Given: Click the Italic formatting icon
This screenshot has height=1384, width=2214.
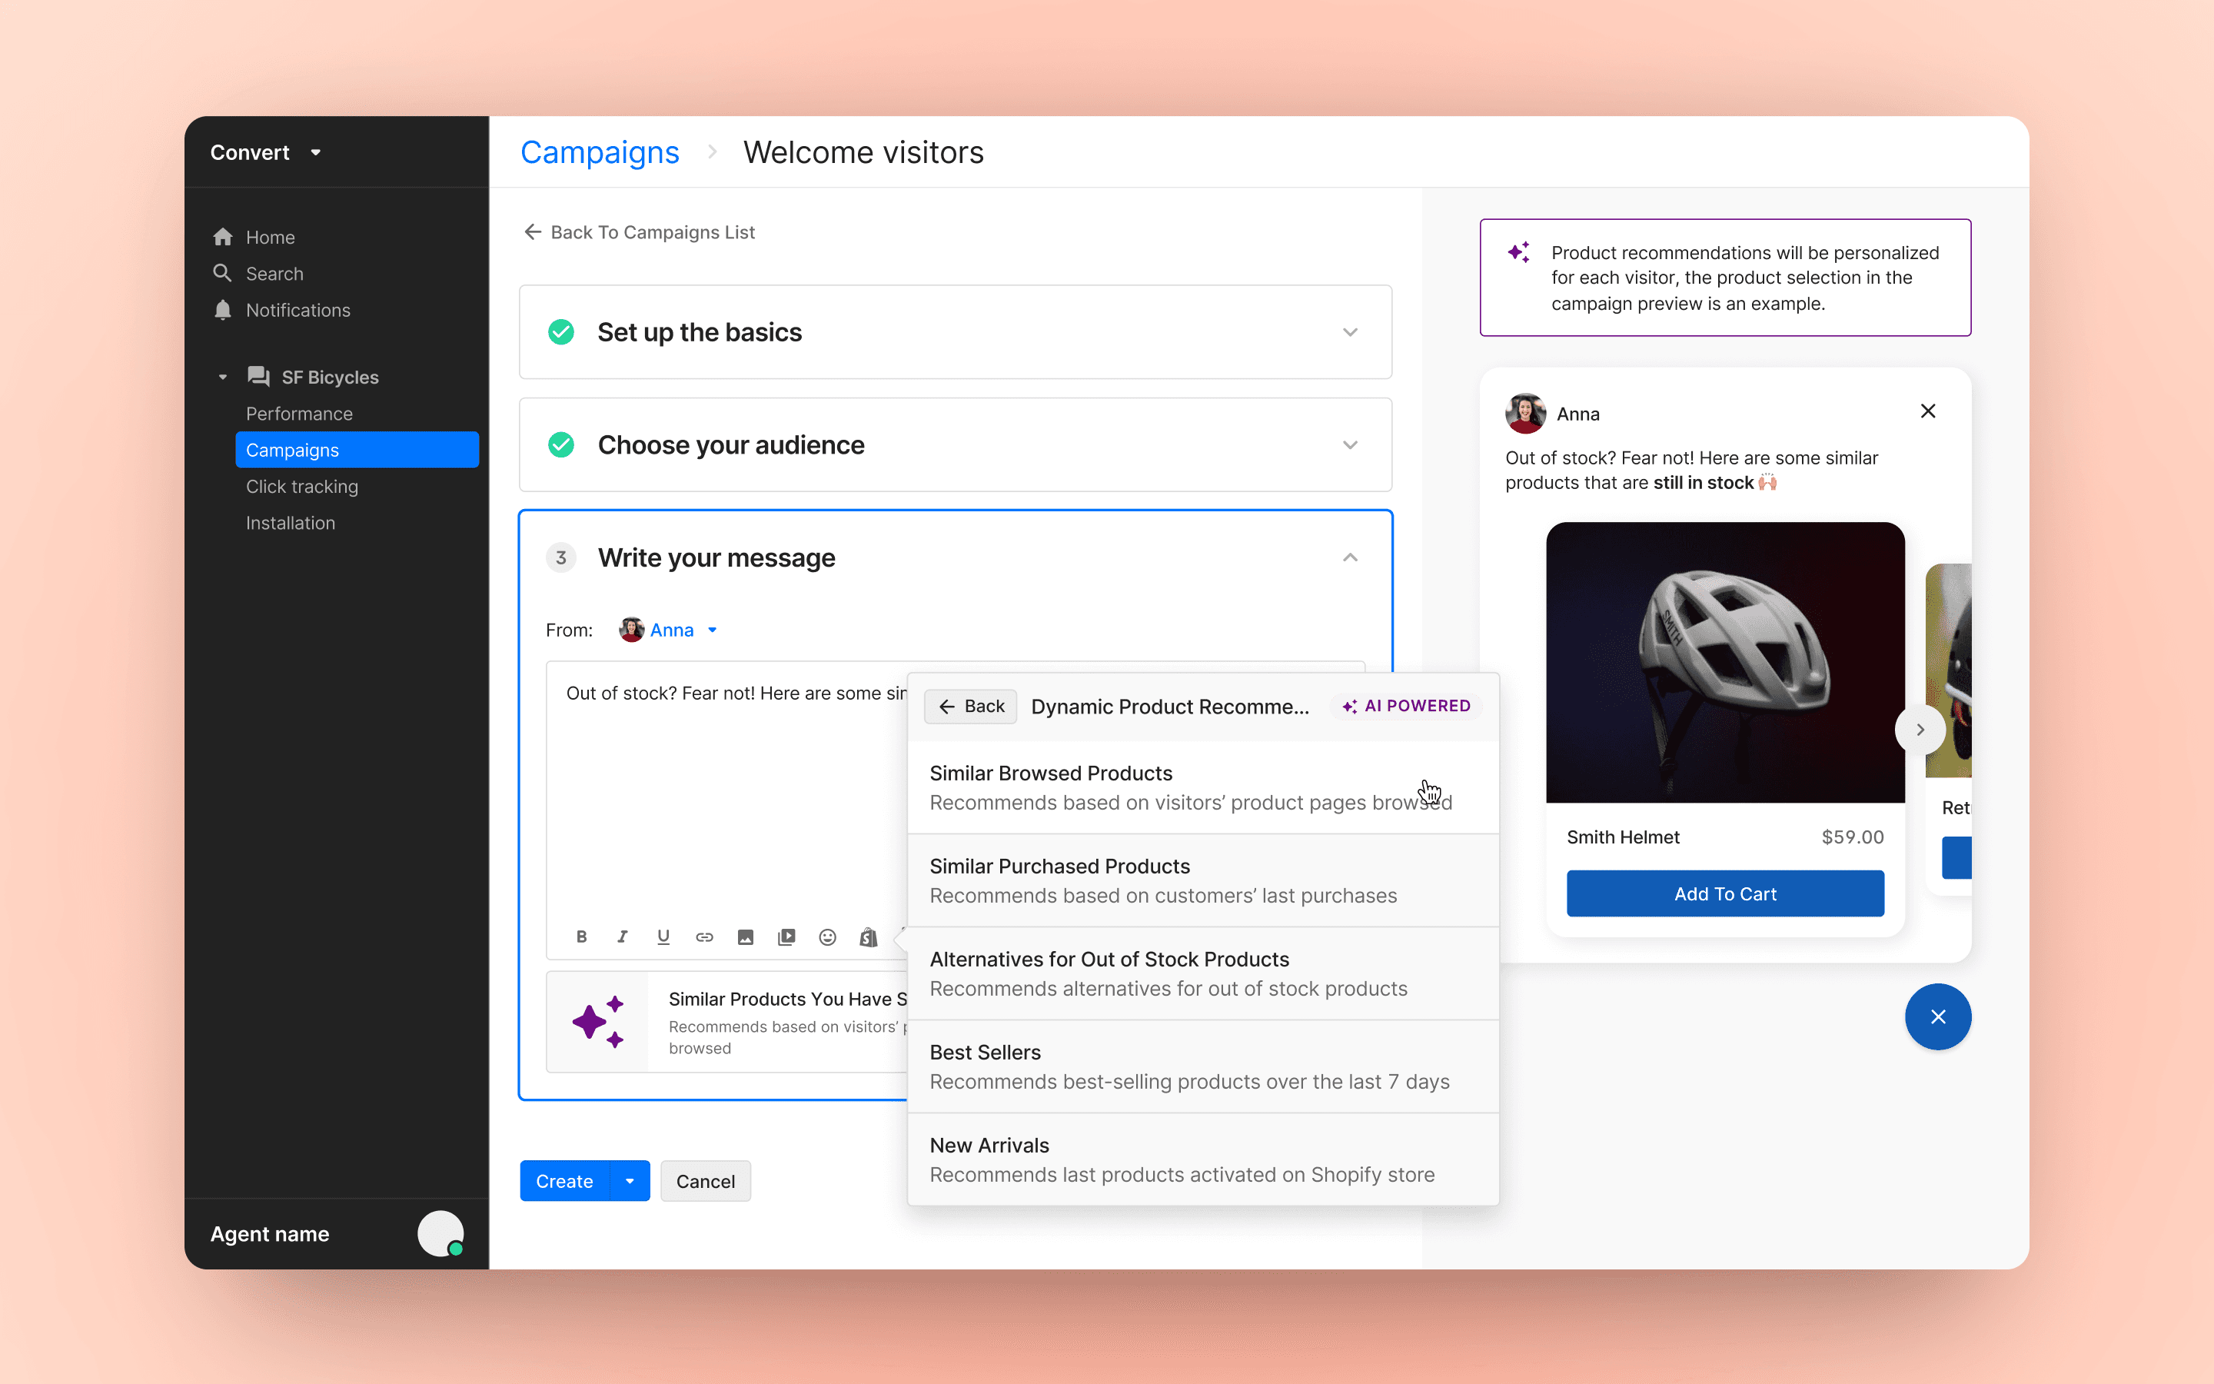Looking at the screenshot, I should coord(622,937).
